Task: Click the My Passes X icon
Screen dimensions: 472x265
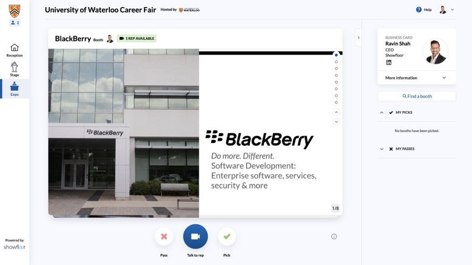Action: point(391,149)
